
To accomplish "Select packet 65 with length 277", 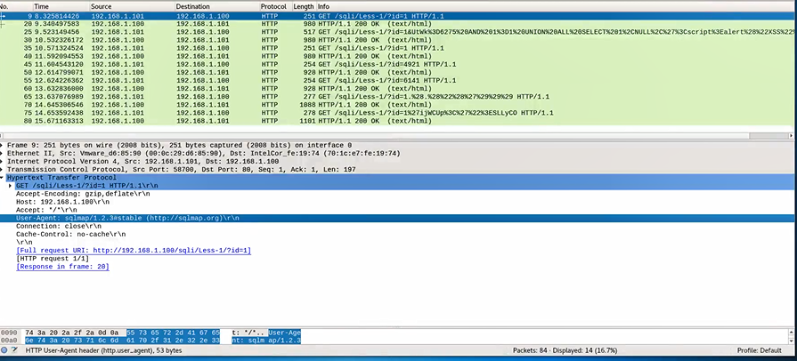I will coord(396,97).
